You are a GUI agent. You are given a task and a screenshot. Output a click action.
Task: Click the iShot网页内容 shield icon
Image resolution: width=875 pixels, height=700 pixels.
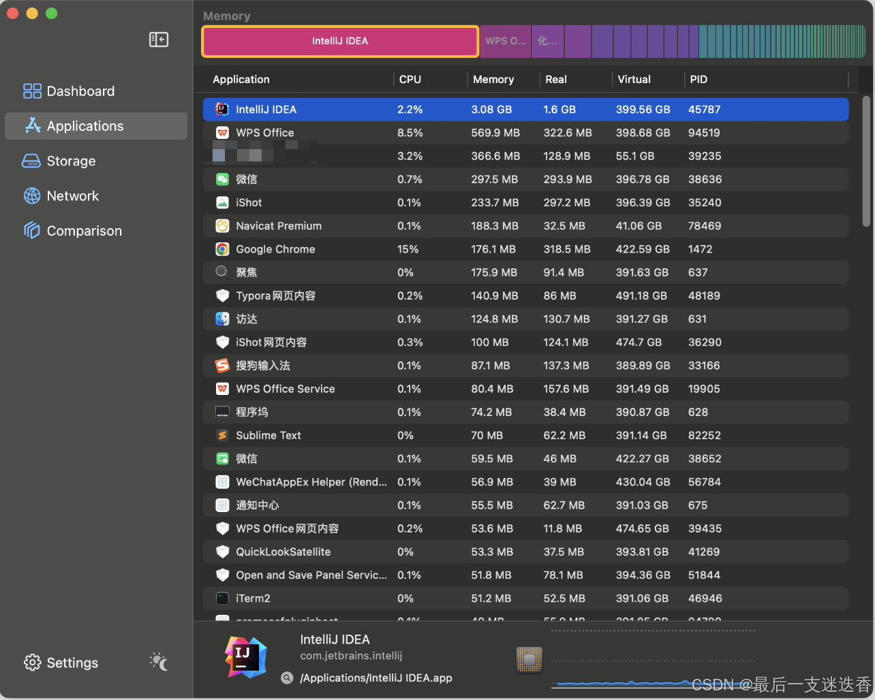pyautogui.click(x=222, y=342)
